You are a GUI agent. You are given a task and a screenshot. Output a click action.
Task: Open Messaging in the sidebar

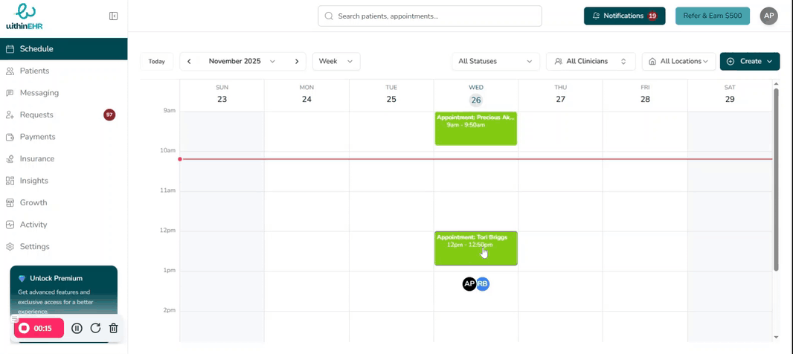click(x=39, y=93)
